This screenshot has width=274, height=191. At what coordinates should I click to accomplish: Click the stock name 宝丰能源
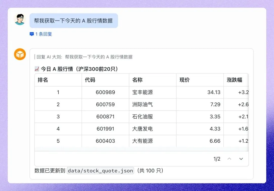click(x=142, y=92)
